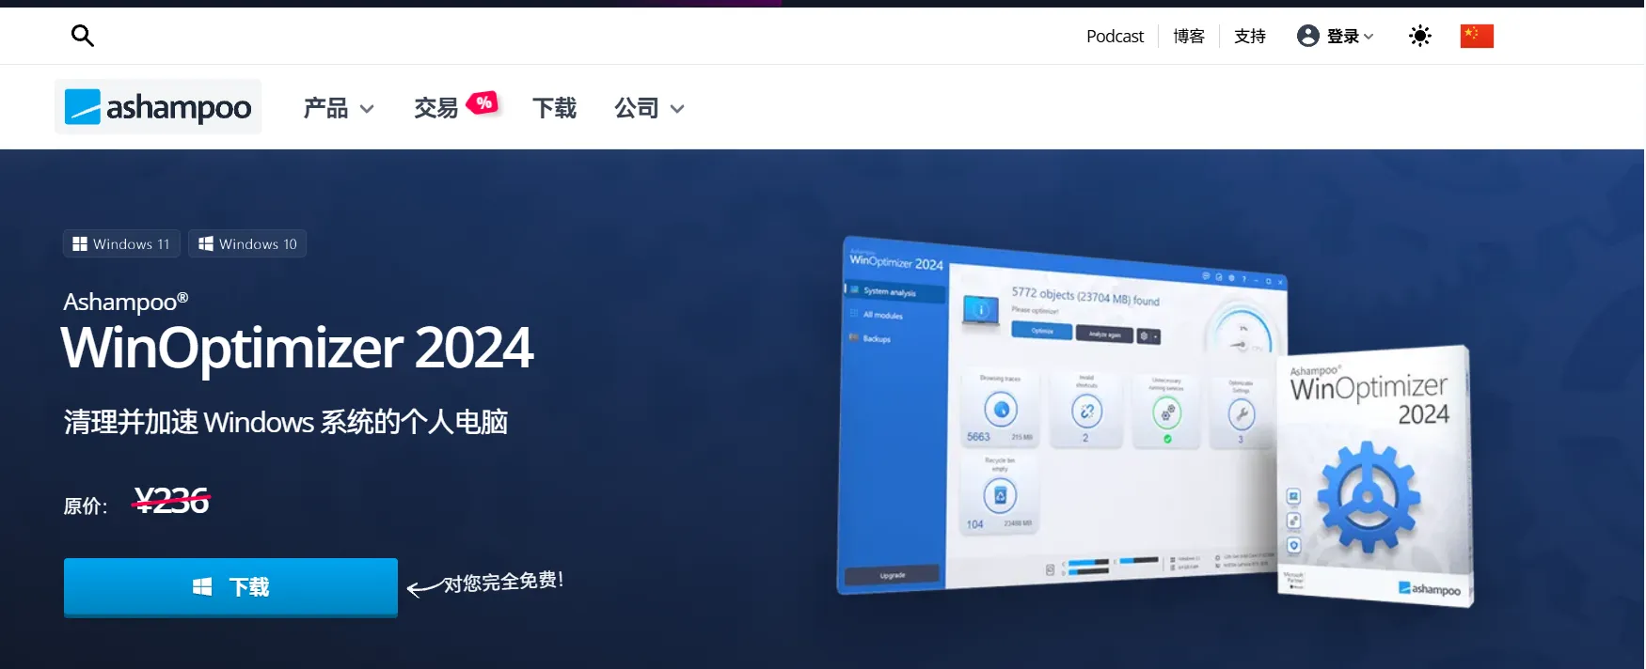Open the 登录 login dropdown
The height and width of the screenshot is (669, 1646).
tap(1350, 37)
